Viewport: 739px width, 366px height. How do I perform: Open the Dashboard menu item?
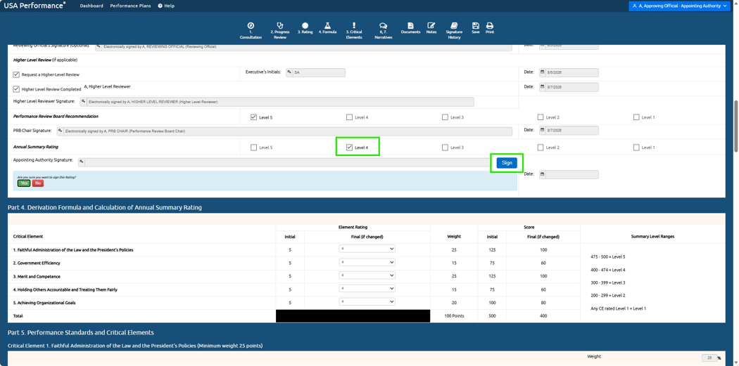click(x=91, y=6)
